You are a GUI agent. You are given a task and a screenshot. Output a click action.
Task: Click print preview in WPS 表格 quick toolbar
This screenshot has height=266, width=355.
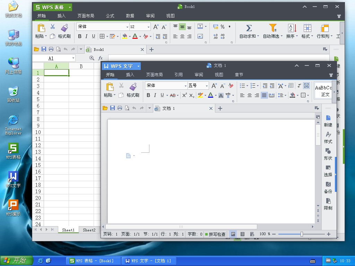click(x=58, y=49)
